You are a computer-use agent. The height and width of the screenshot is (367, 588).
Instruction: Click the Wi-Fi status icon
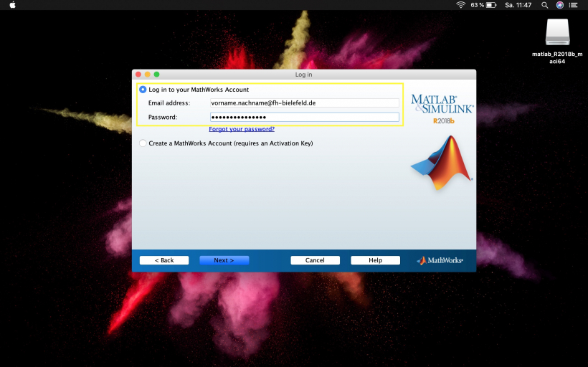460,4
